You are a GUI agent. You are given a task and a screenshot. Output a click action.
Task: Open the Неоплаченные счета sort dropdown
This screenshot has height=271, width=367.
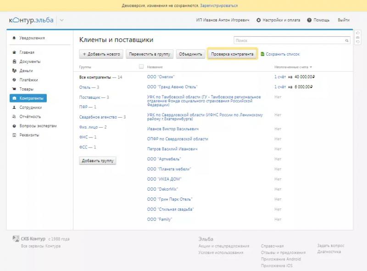[311, 67]
